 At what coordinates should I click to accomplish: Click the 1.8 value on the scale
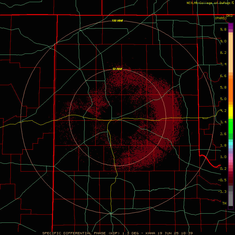point(223,145)
